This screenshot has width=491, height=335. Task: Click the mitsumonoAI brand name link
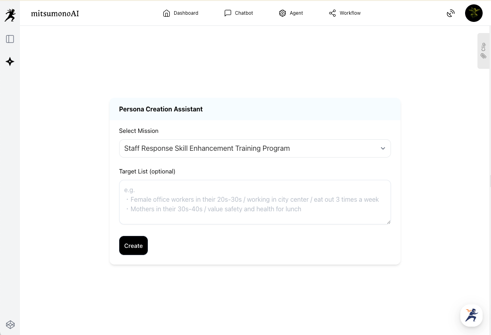coord(55,13)
